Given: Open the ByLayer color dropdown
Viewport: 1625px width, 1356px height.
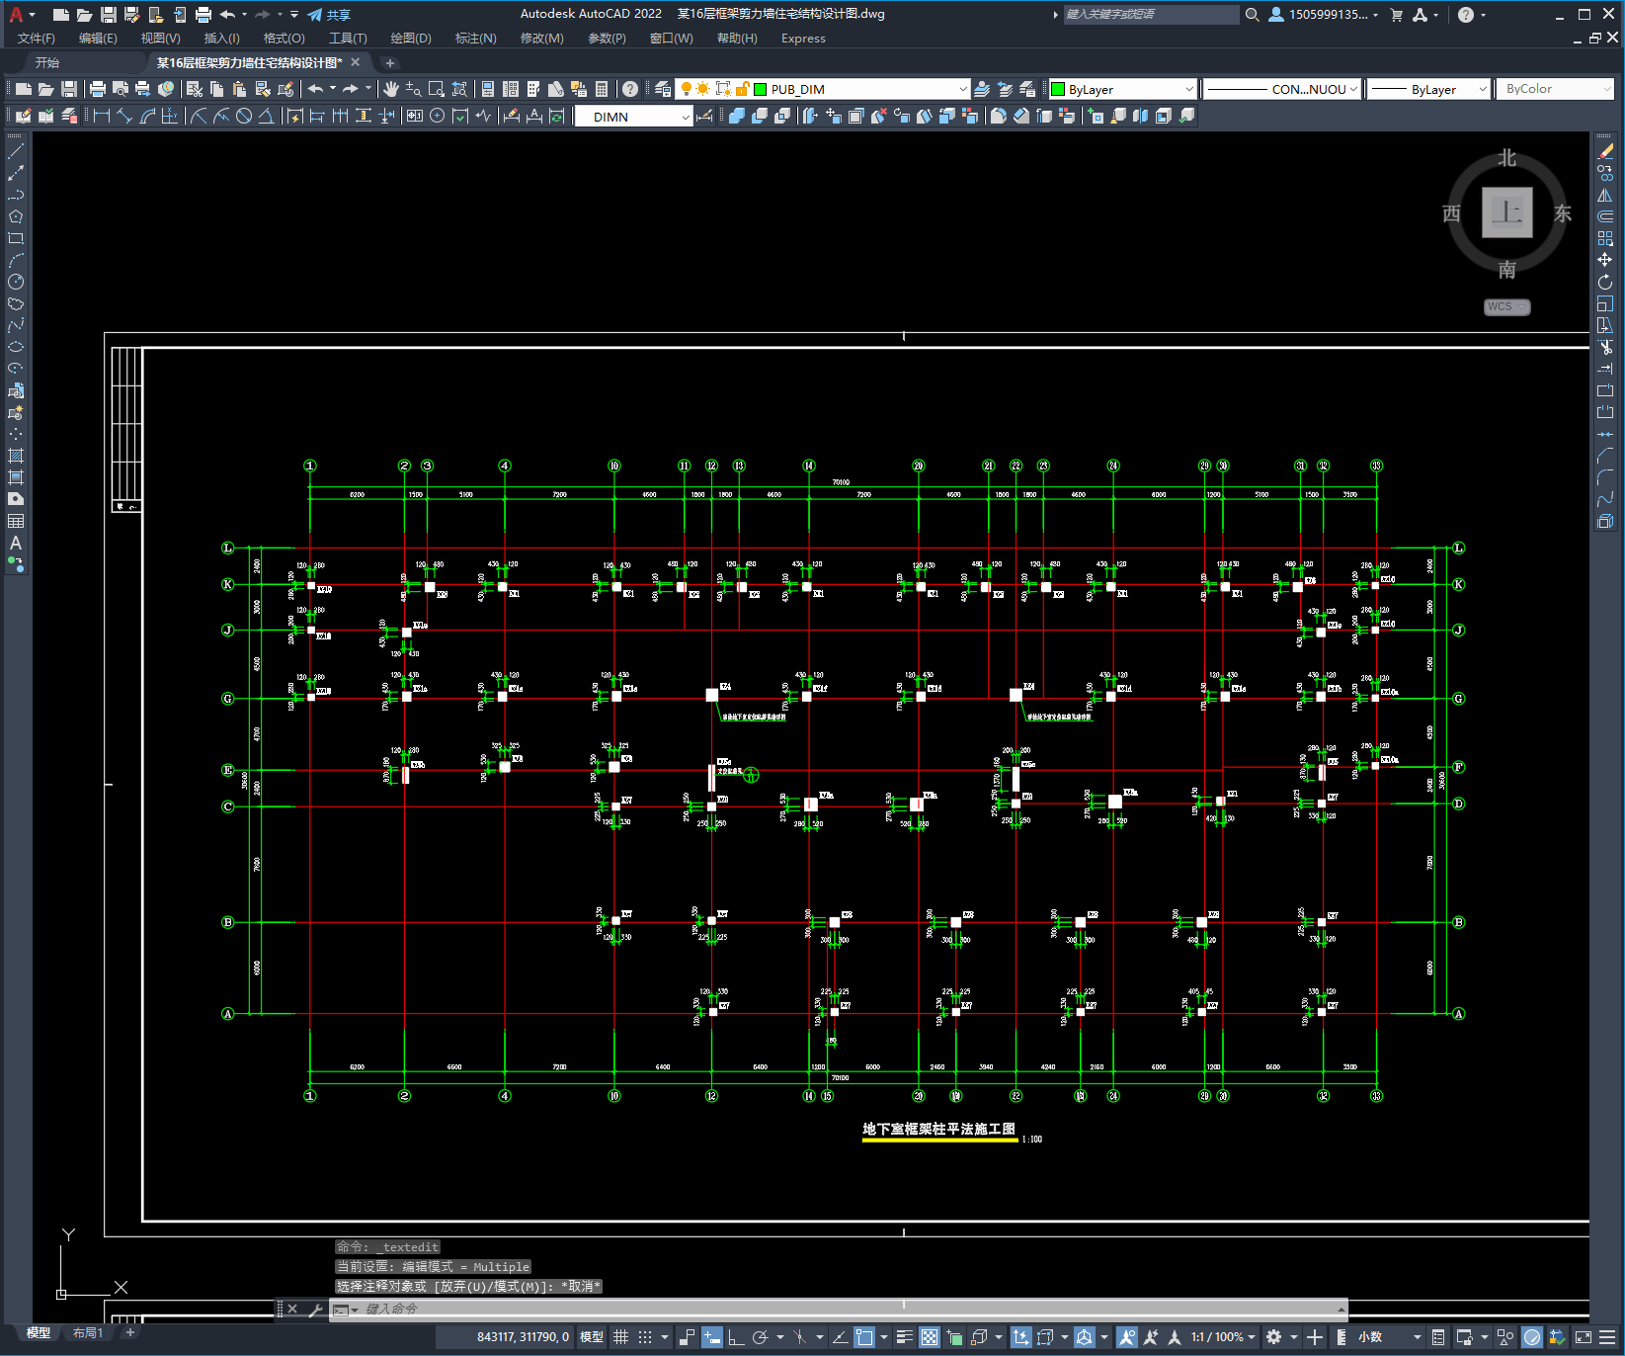Looking at the screenshot, I should click(x=1122, y=89).
